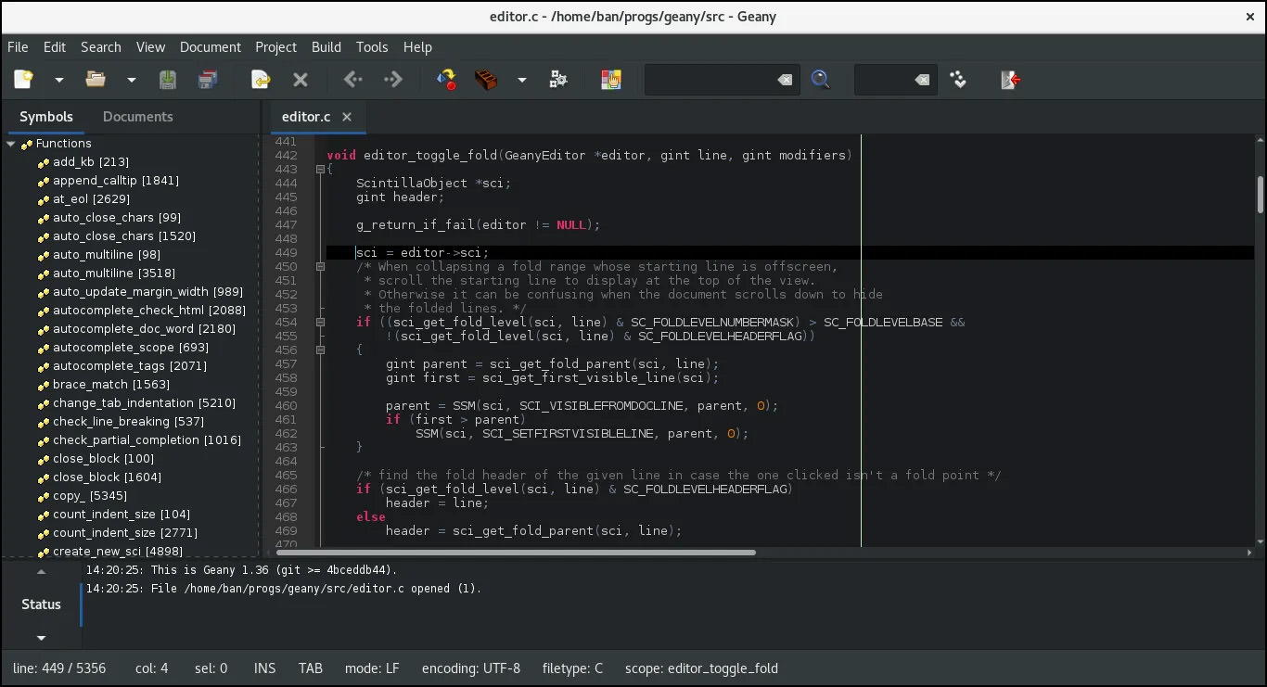Open the recent files dropdown beside Open
Viewport: 1267px width, 687px height.
point(131,80)
